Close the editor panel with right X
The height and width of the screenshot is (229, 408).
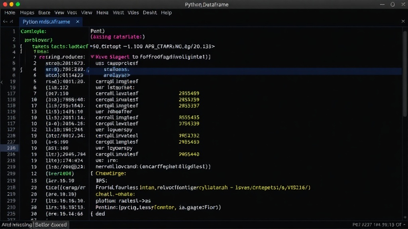[403, 21]
